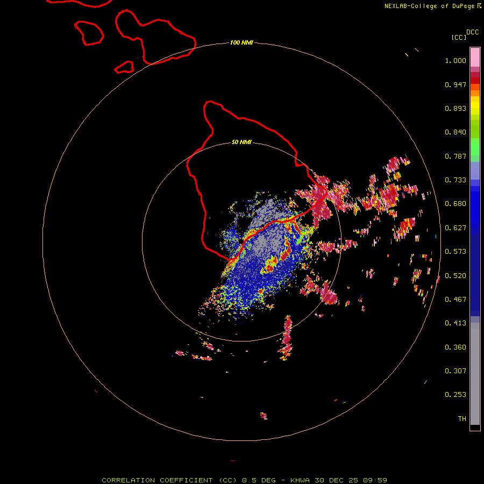Click the 0.947 color scale value
The image size is (484, 484).
click(x=455, y=85)
